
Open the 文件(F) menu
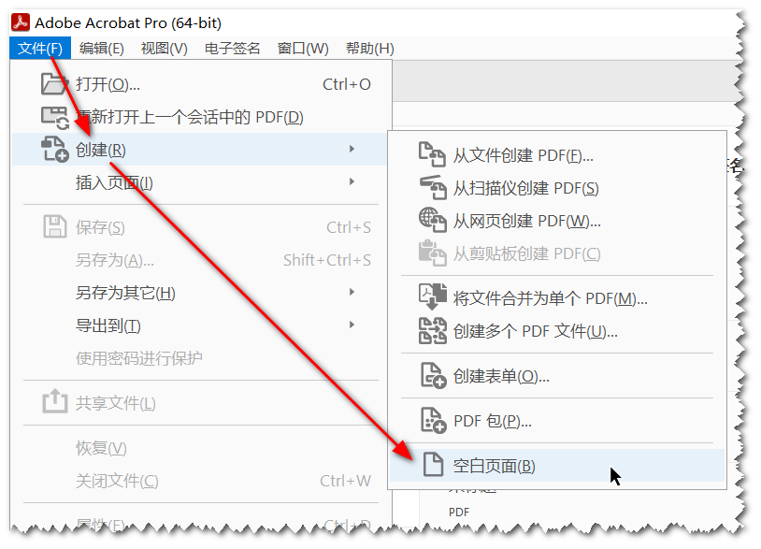click(x=40, y=48)
